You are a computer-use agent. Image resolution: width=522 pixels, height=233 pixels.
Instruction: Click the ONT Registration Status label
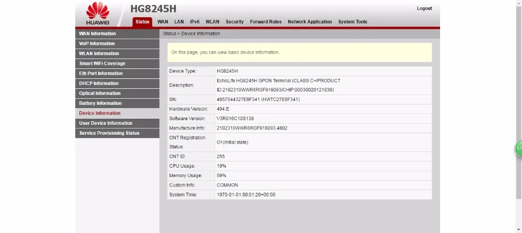click(x=187, y=142)
